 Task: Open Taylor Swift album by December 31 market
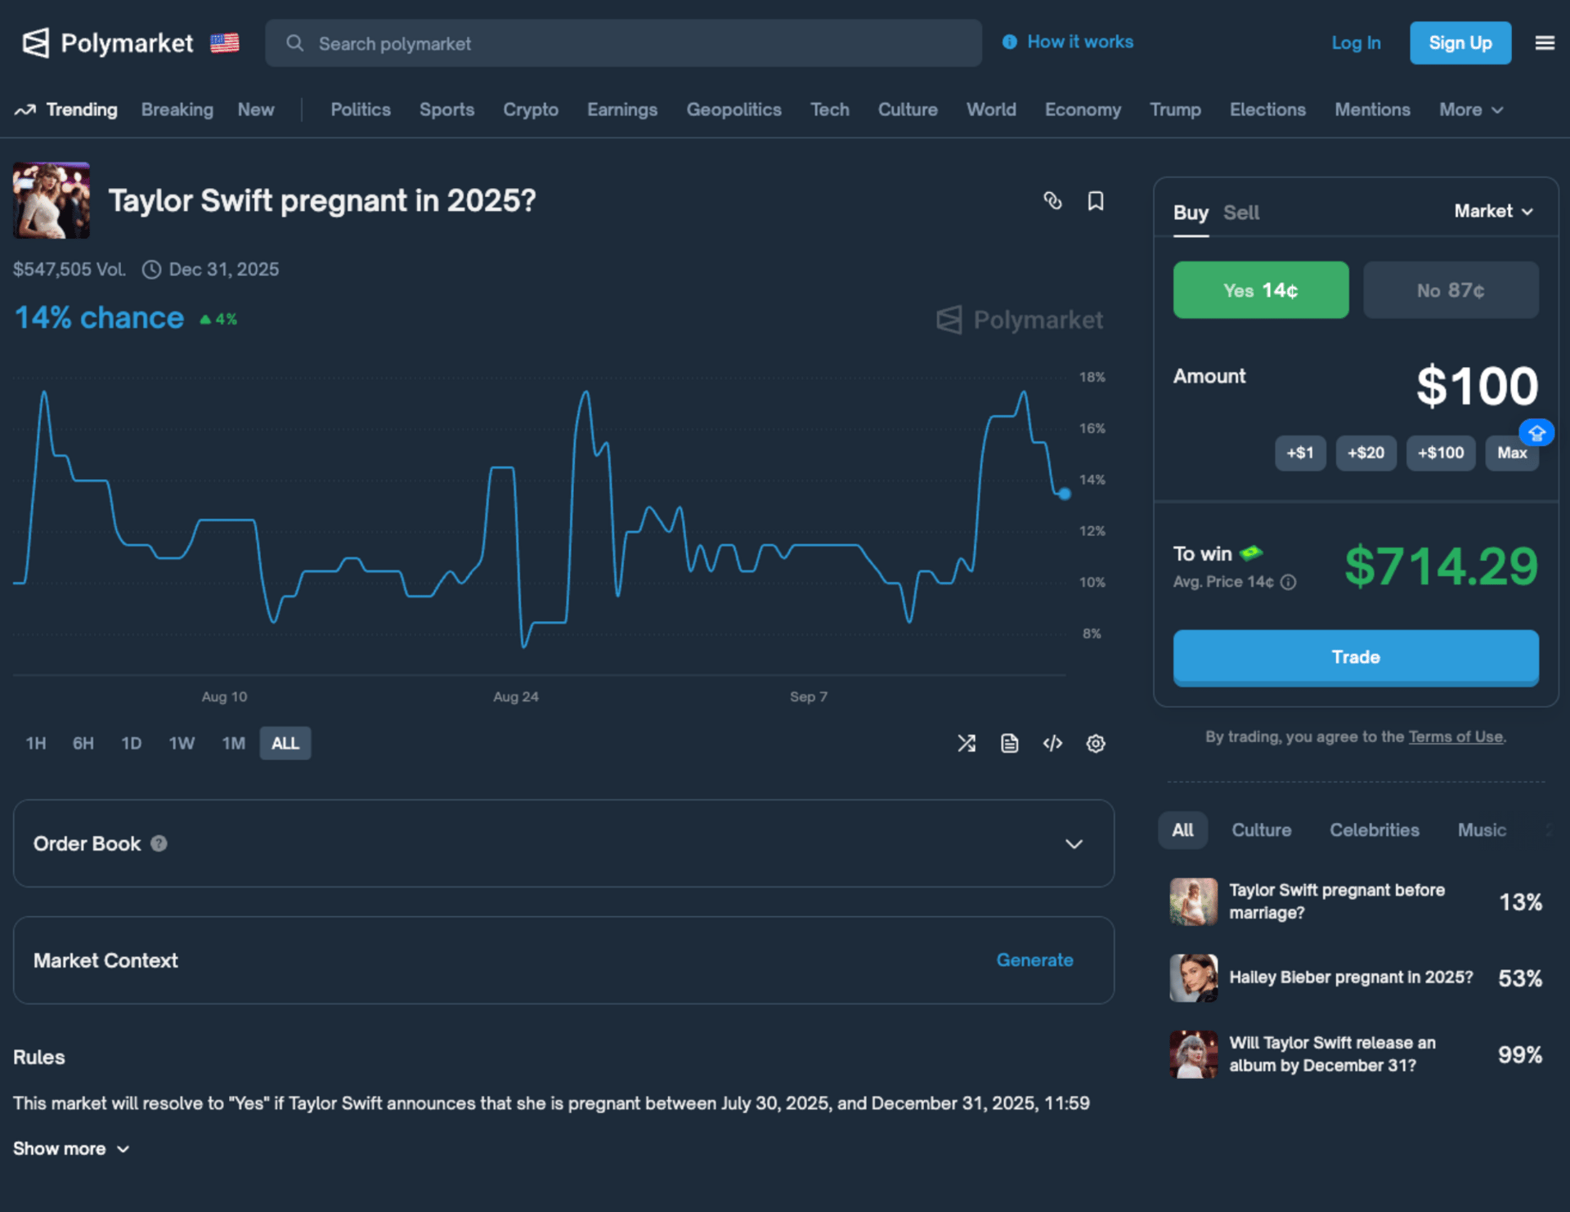click(x=1356, y=1054)
